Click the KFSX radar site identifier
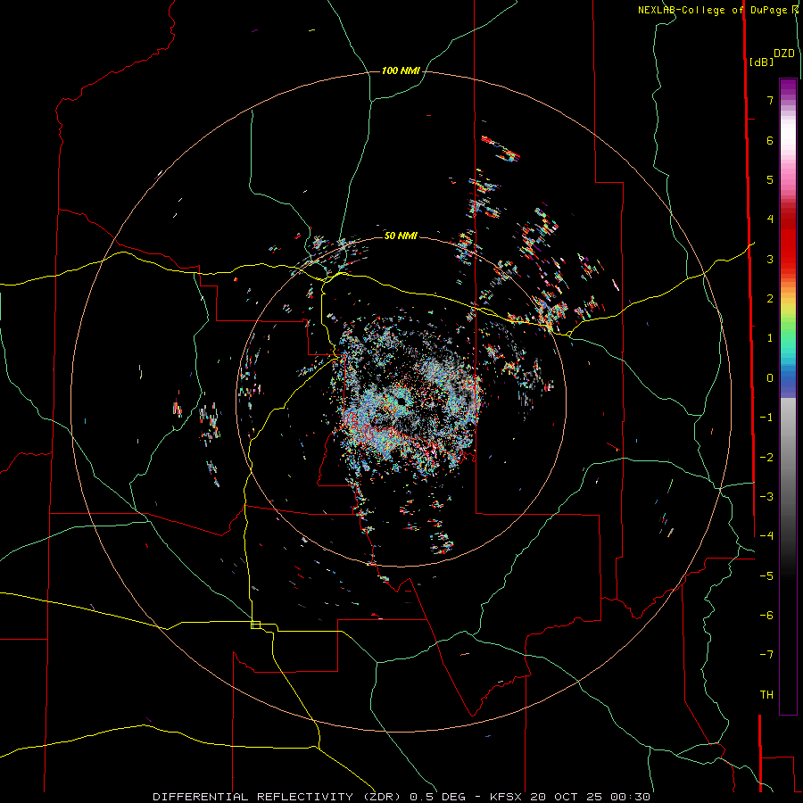 507,797
